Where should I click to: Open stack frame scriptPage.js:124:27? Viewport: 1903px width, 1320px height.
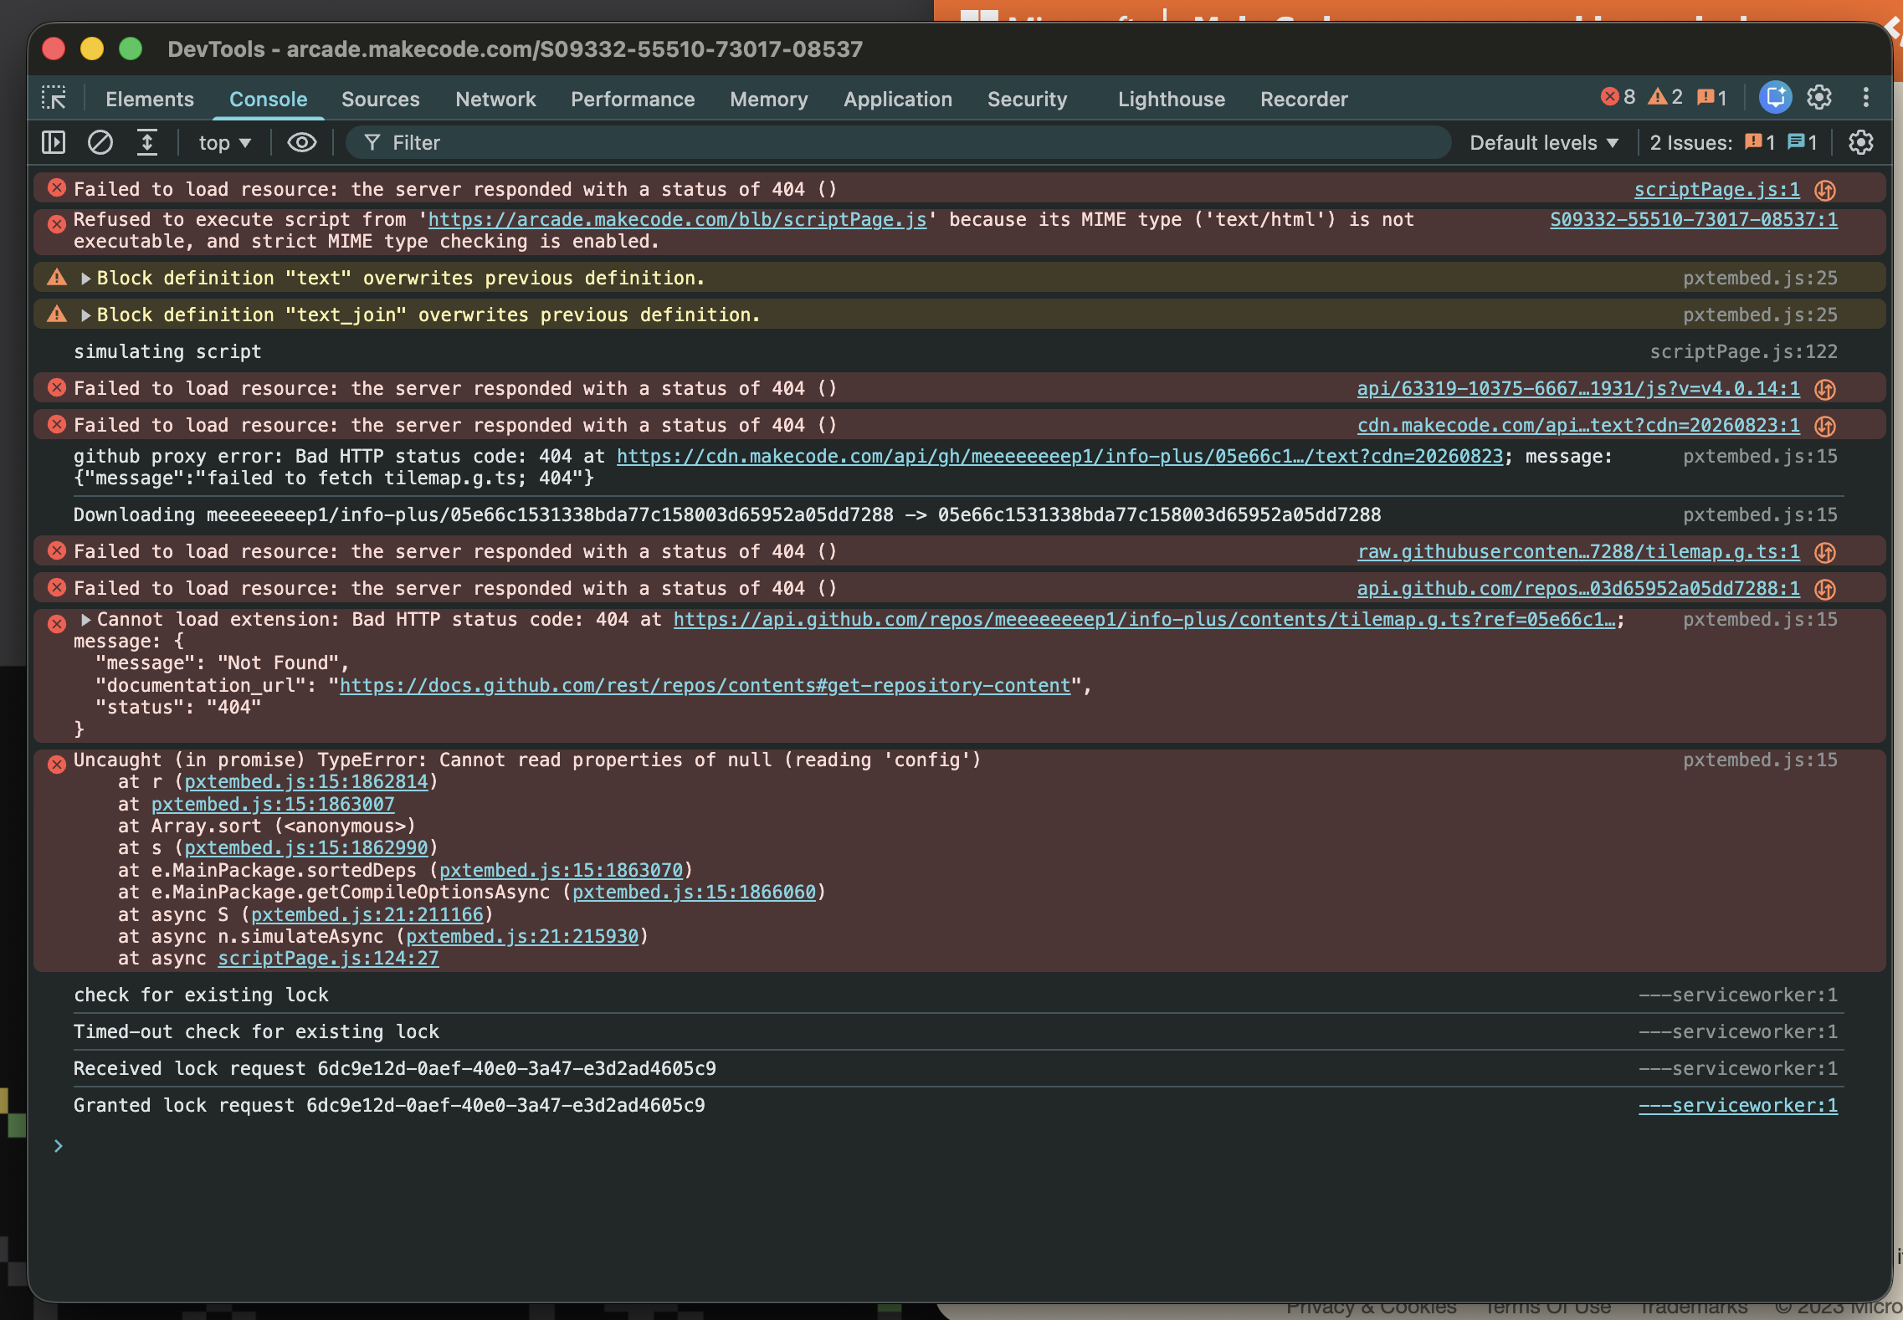(x=328, y=959)
